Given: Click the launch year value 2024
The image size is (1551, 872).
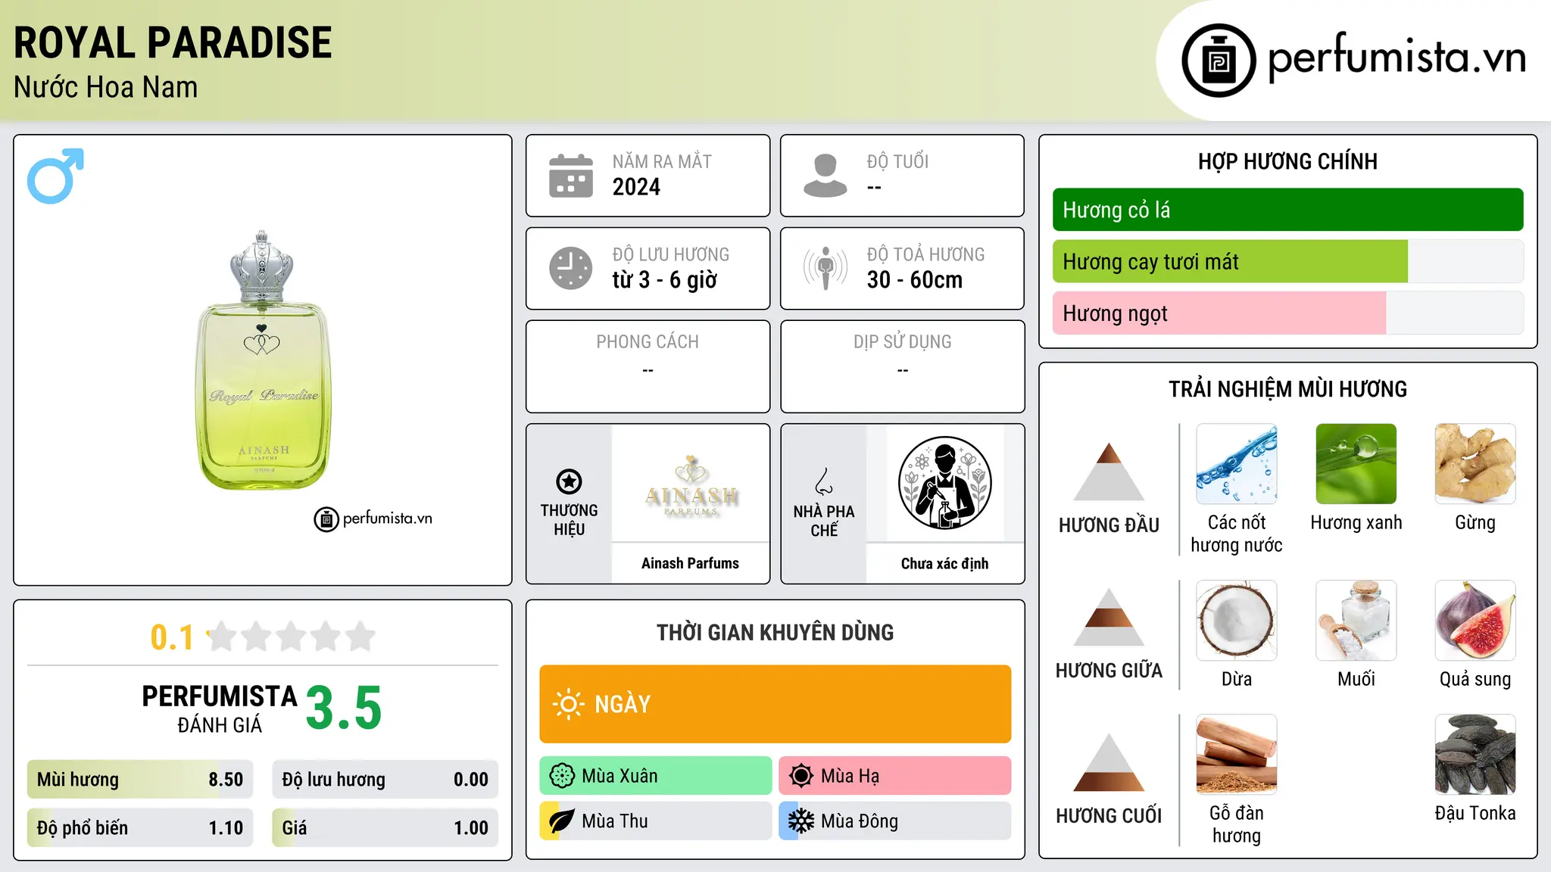Looking at the screenshot, I should pos(636,187).
